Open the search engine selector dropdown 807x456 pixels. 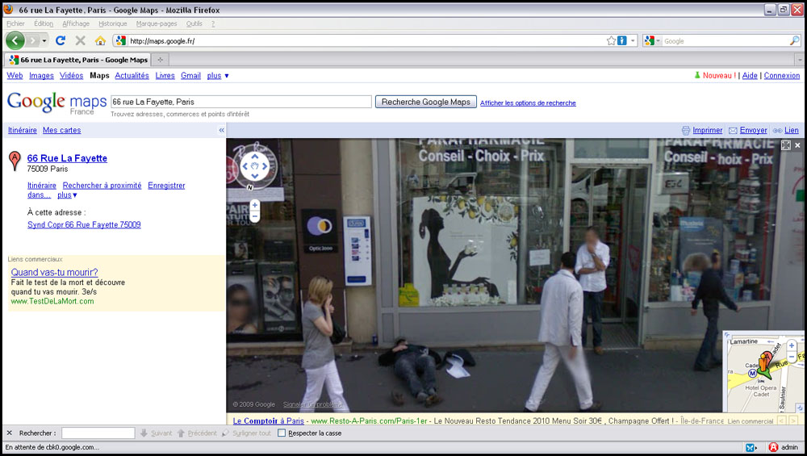coord(652,40)
